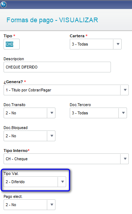The width and height of the screenshot is (132, 214).
Task: Click the Tipo field containing CHD
Action: click(x=11, y=44)
